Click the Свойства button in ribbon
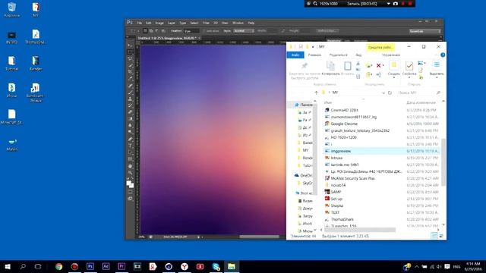This screenshot has height=273, width=486. point(409,69)
